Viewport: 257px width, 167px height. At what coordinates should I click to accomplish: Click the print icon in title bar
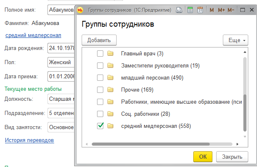[179, 10]
